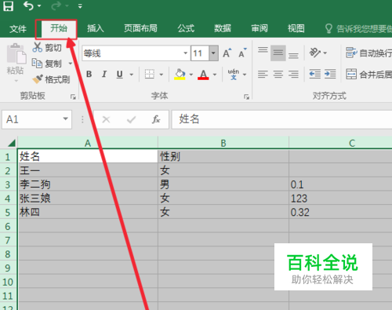392x310 pixels.
Task: Open the font size 11 dropdown
Action: tap(213, 53)
